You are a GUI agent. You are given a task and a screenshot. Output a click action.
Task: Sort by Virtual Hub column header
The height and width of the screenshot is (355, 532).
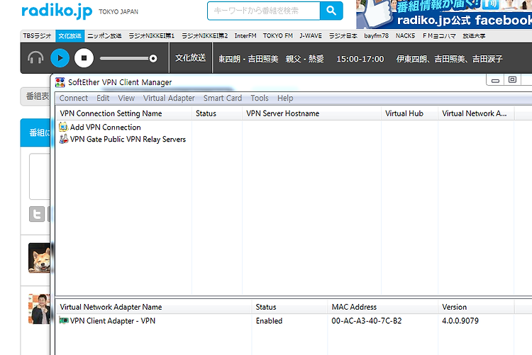409,113
